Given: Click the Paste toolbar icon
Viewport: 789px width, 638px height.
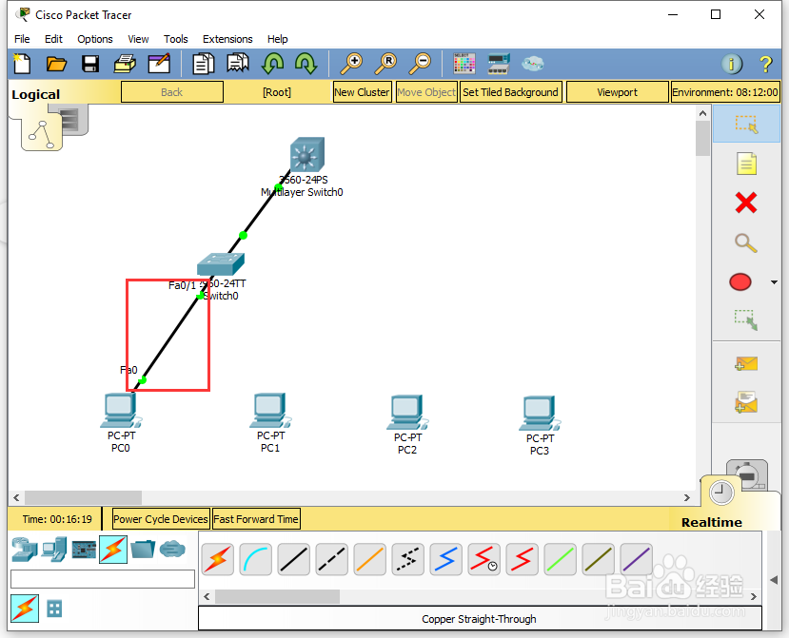Looking at the screenshot, I should (x=238, y=64).
